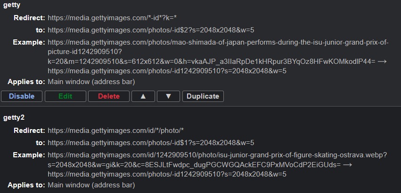Click the getty rule title
Image resolution: width=401 pixels, height=193 pixels.
coord(12,5)
